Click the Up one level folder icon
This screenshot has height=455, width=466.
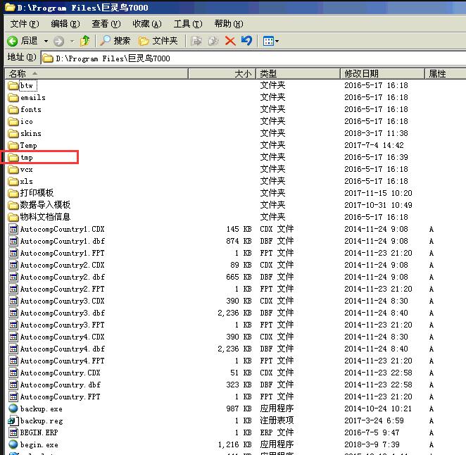[85, 41]
